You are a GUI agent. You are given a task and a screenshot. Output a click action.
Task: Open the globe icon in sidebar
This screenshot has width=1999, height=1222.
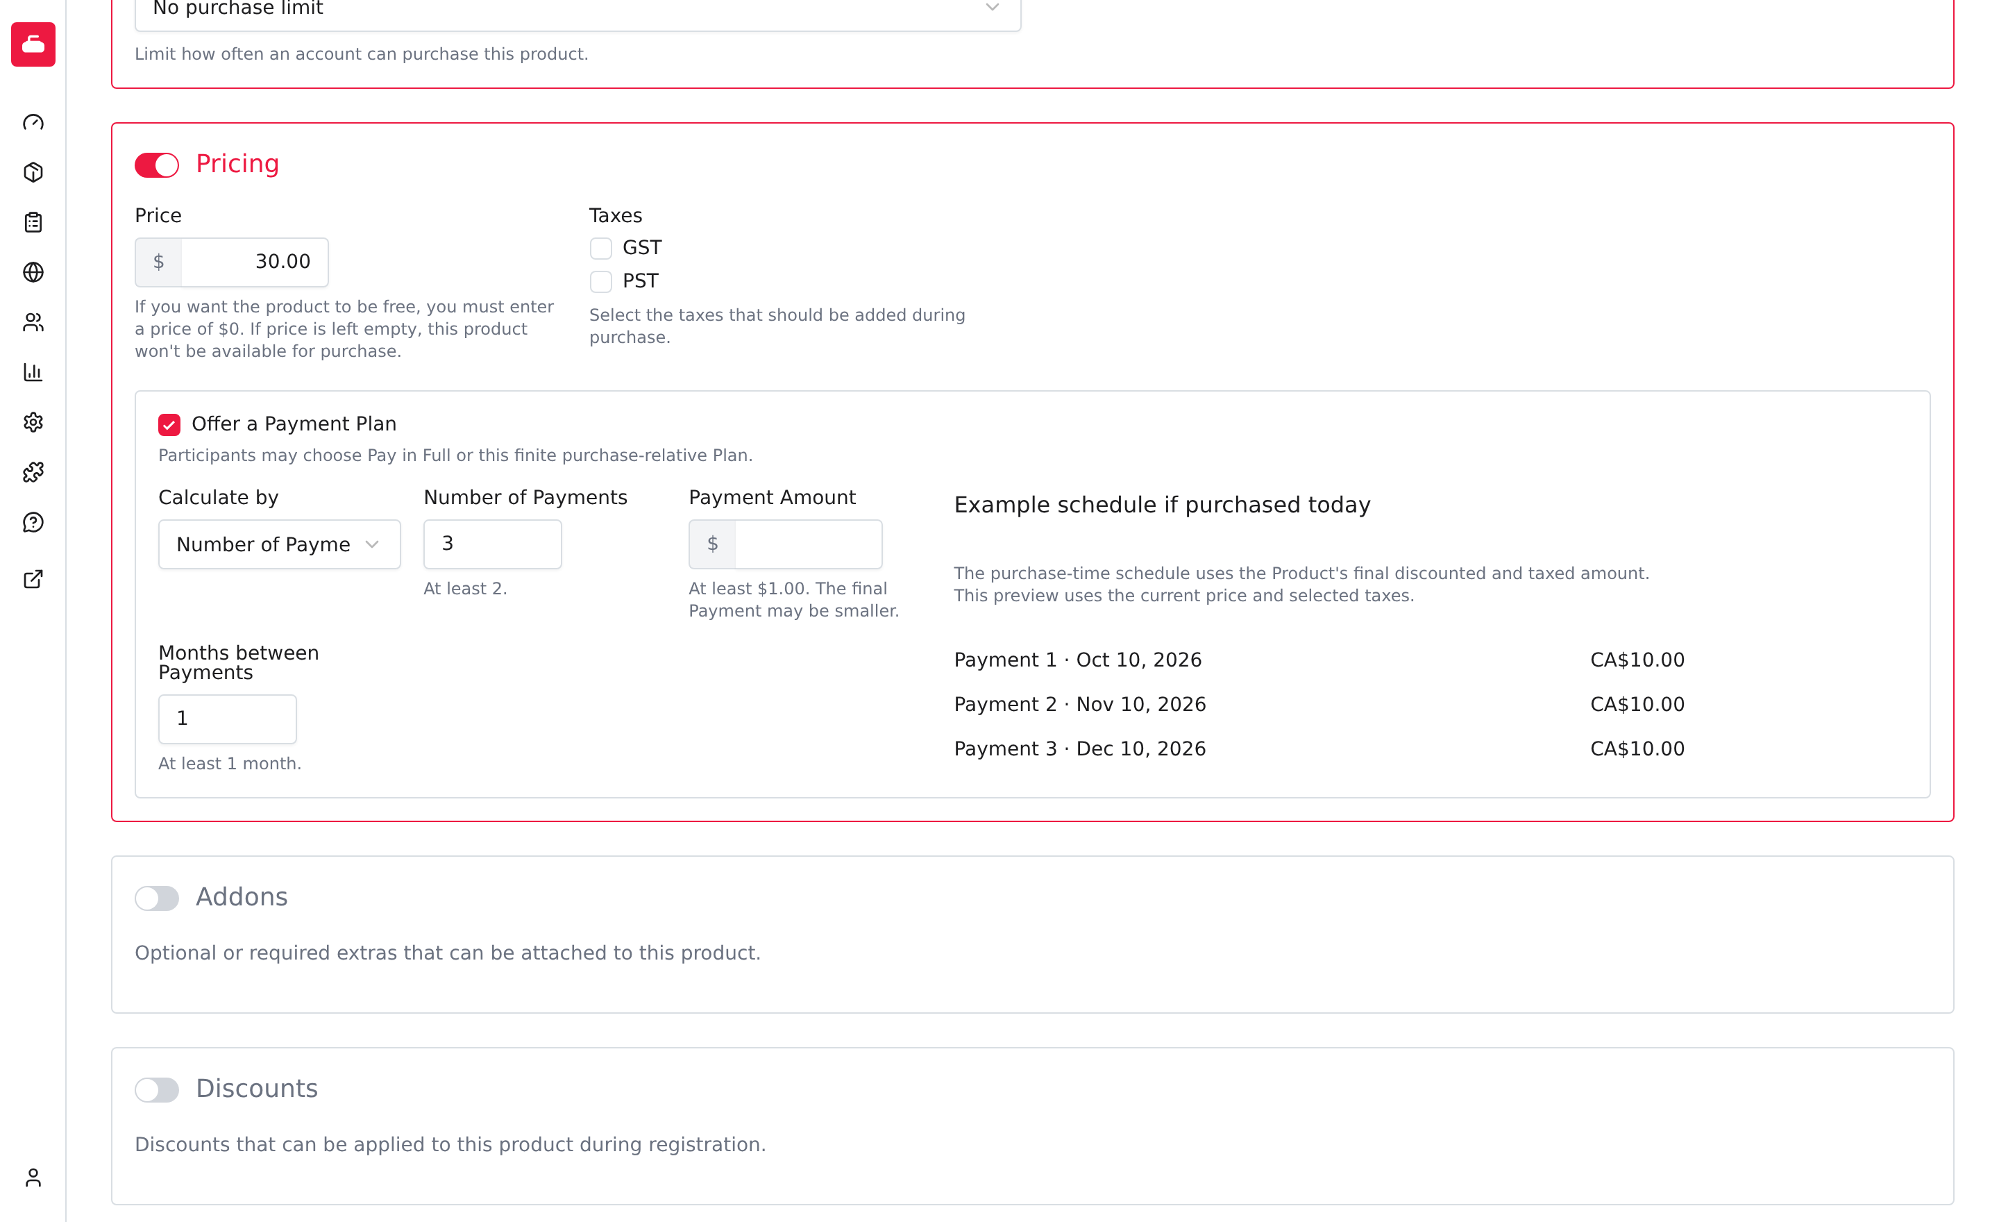pyautogui.click(x=33, y=273)
